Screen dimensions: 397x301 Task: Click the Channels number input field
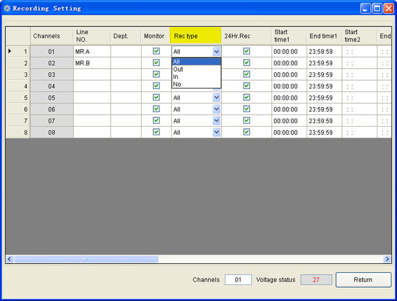(x=238, y=280)
